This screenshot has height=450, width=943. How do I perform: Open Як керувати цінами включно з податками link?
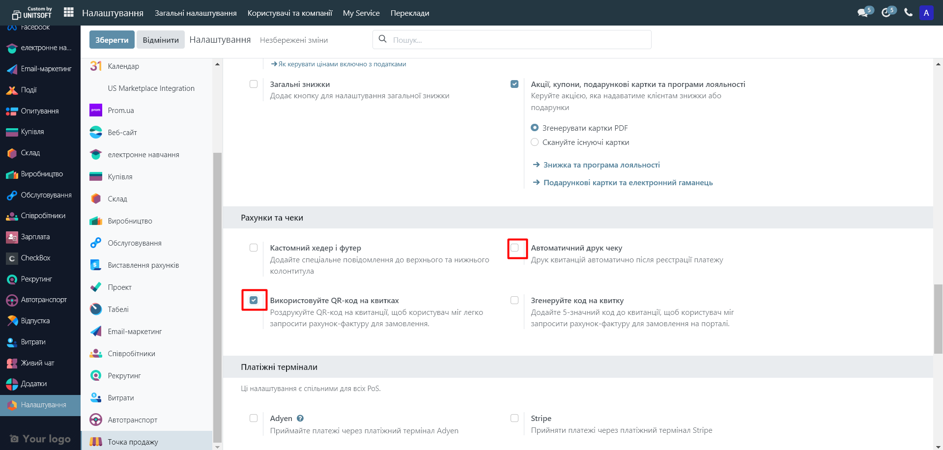click(x=339, y=64)
